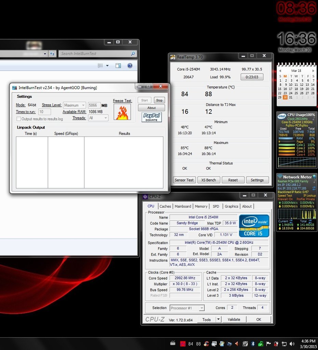Open the Graphics tab
The height and width of the screenshot is (350, 318).
pos(232,206)
